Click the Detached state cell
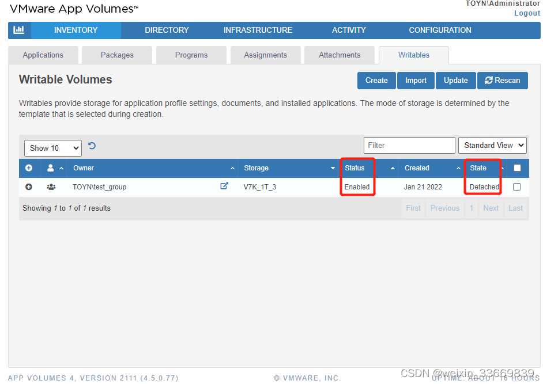Screen dimensions: 543x384 484,187
